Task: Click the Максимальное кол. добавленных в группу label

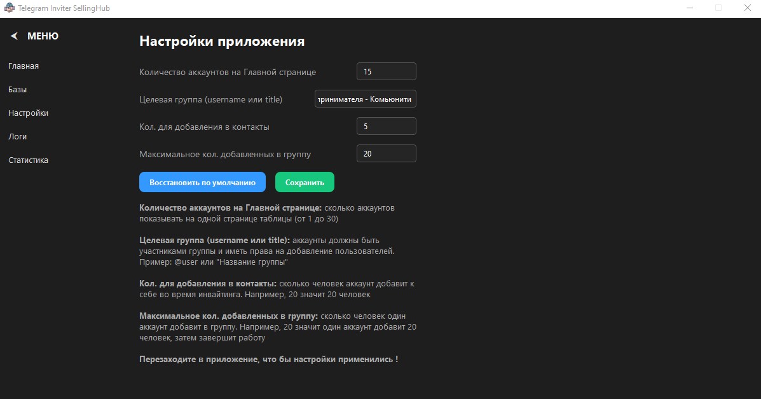Action: click(225, 154)
